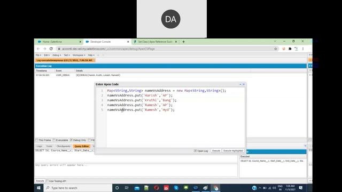Click the Cortana circle icon on the taskbar
This screenshot has height=192, width=342.
tap(117, 188)
